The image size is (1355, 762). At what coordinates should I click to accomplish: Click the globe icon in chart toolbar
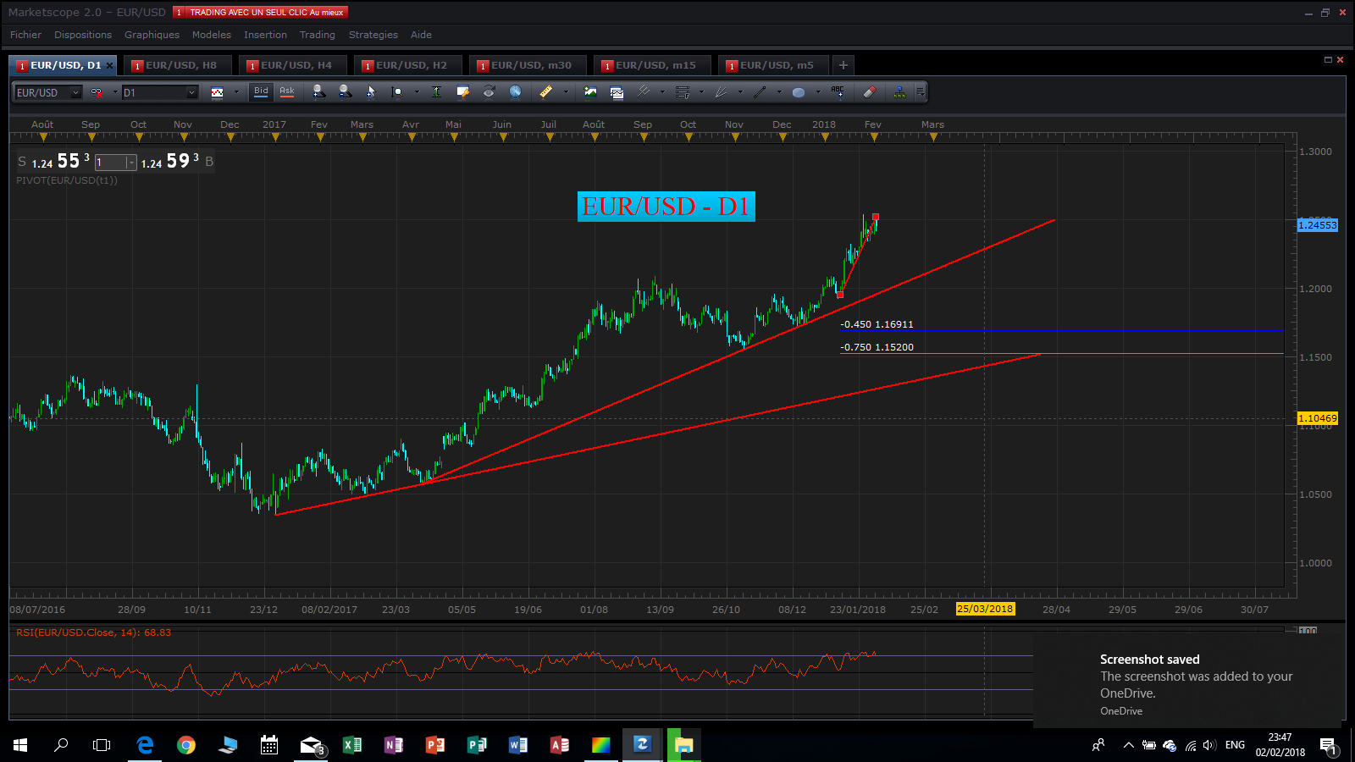(515, 91)
